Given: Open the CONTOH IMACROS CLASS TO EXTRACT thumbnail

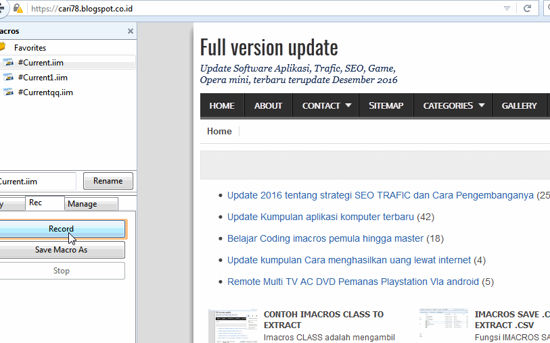Looking at the screenshot, I should coord(233,326).
